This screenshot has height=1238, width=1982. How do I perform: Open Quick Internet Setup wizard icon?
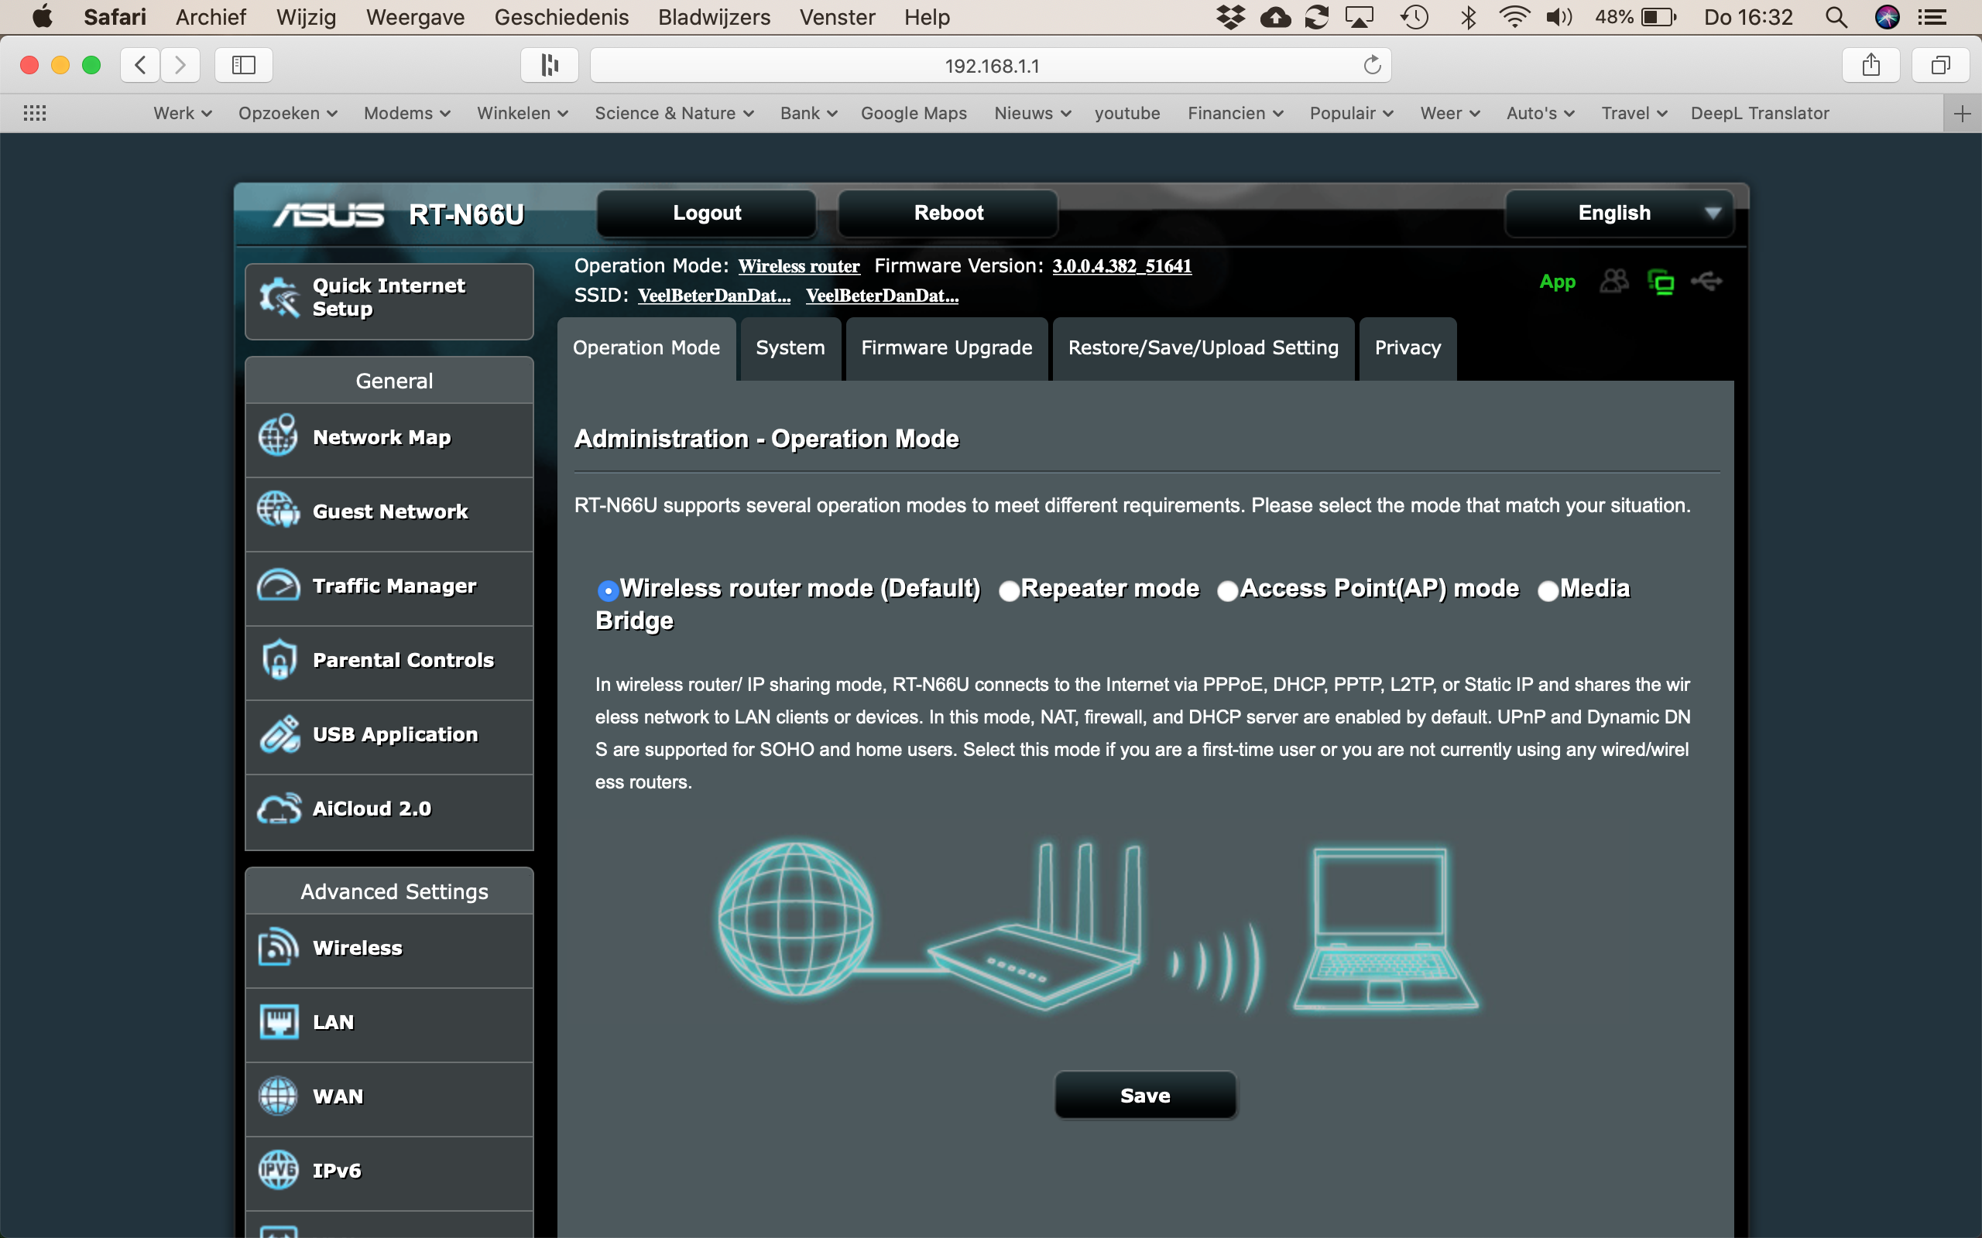coord(279,297)
